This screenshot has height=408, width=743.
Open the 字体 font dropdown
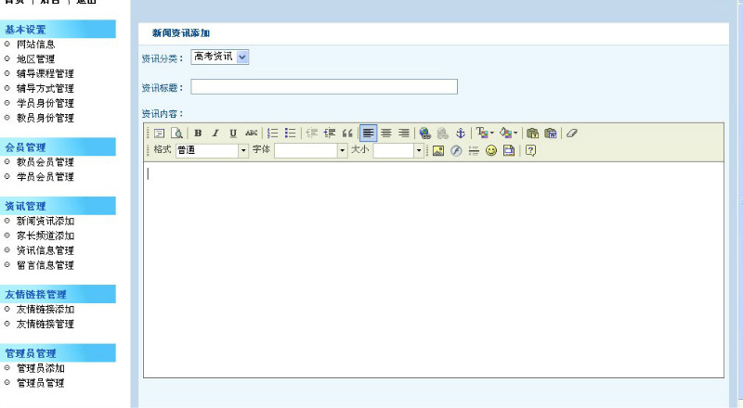342,150
